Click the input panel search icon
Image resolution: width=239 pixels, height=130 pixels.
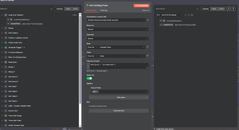coord(52,9)
